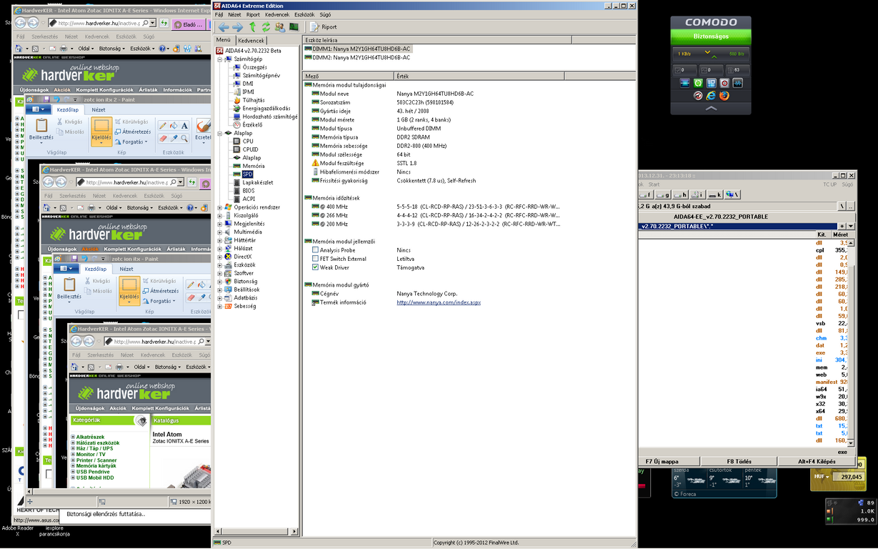Select the DIMM2 Nanya module row
878x549 pixels.
click(357, 57)
